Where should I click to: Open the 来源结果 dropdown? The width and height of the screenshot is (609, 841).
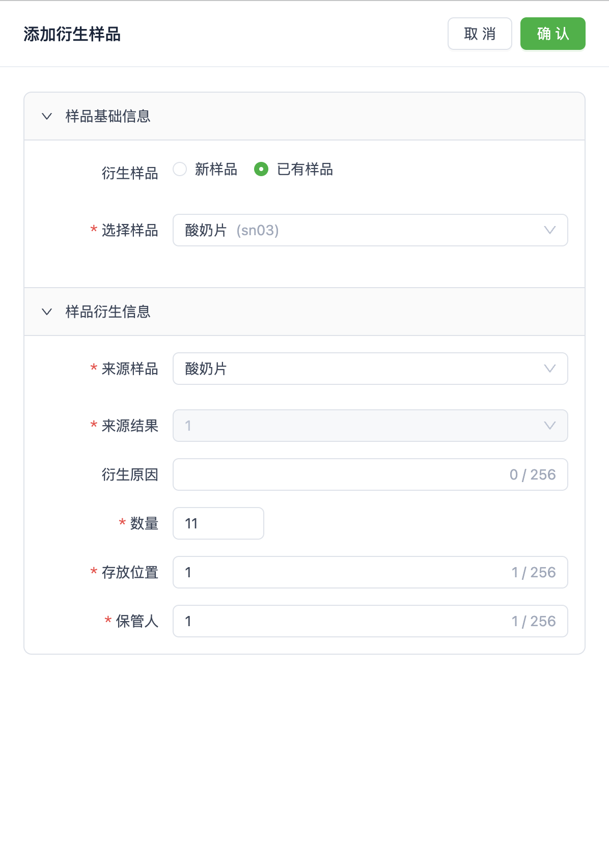(x=370, y=426)
